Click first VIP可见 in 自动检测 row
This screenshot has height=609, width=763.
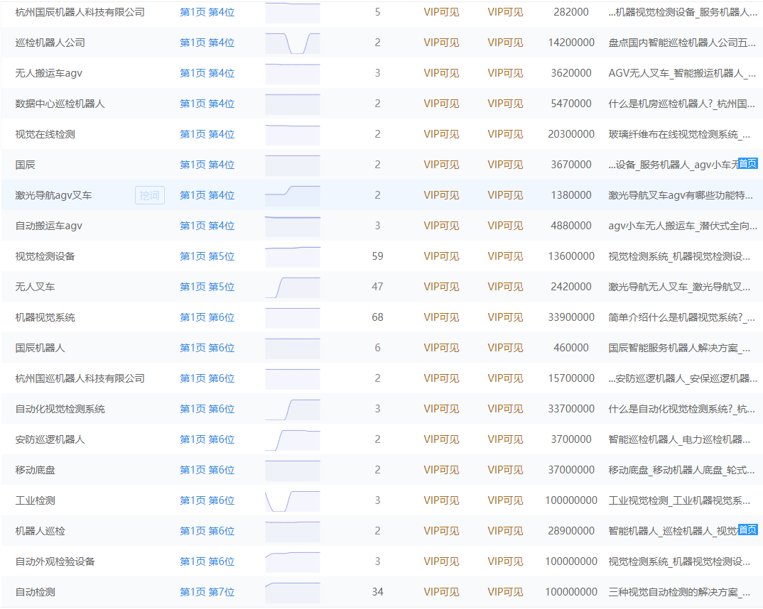point(441,592)
